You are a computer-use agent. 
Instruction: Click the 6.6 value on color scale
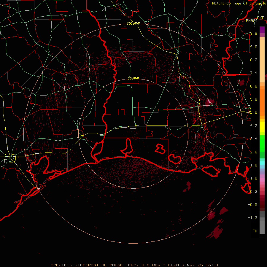(254, 86)
